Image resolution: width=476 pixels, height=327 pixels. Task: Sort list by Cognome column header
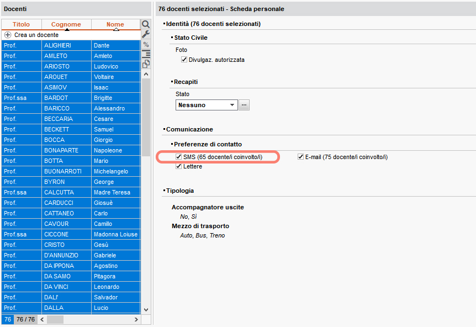(x=66, y=24)
